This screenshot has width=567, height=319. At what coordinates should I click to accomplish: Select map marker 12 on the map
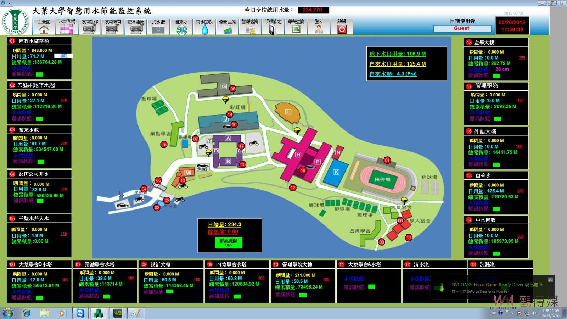coord(292,188)
